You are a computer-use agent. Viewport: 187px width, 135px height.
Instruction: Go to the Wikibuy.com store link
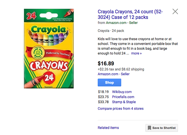(122, 92)
